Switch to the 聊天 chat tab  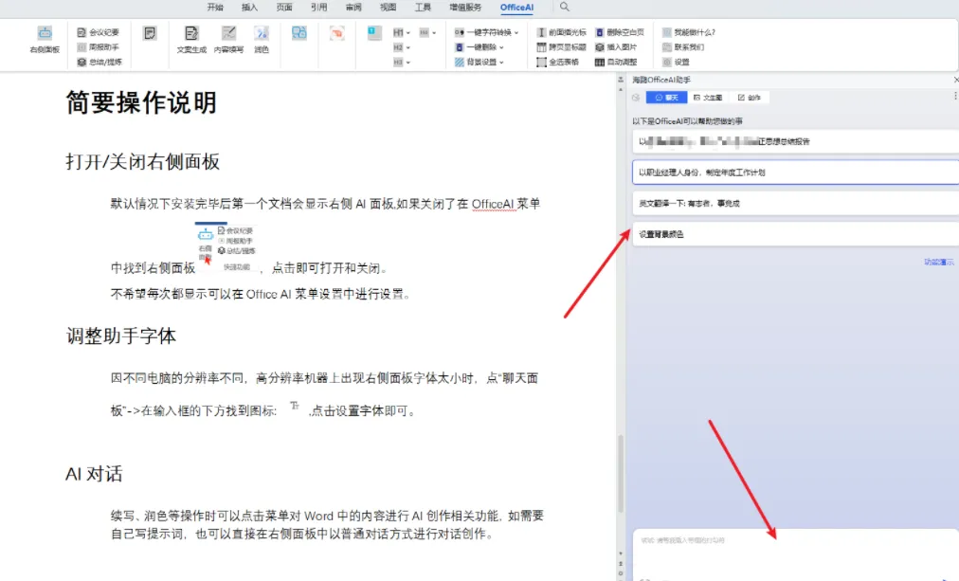[x=666, y=98]
